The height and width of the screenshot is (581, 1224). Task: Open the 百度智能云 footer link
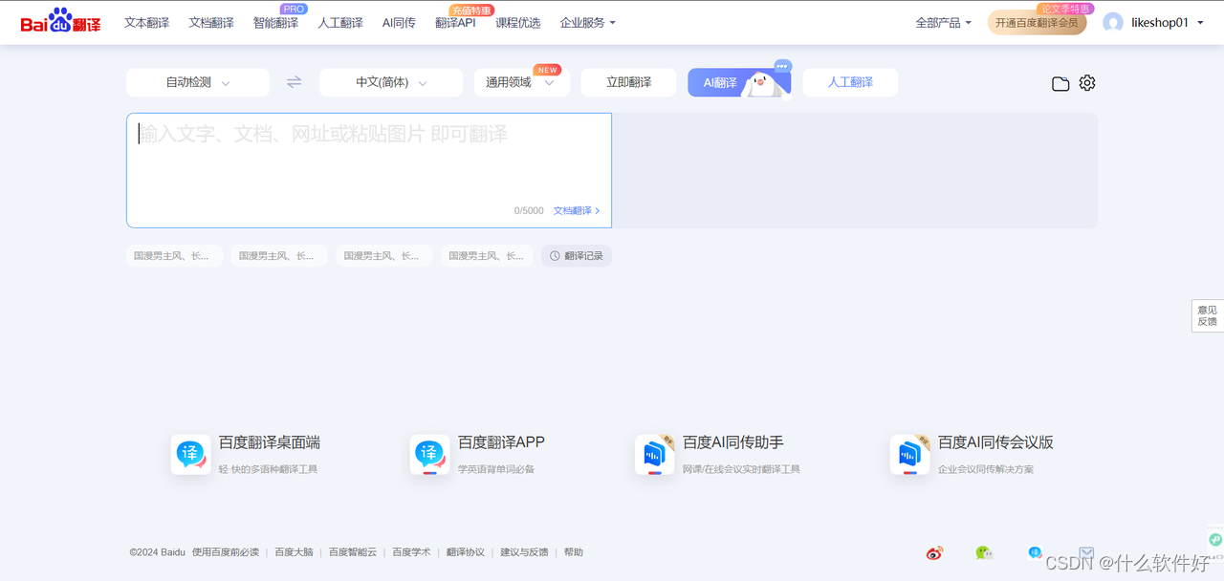click(x=353, y=552)
